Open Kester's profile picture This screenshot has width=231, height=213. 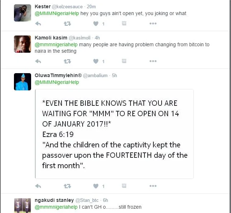tap(23, 13)
